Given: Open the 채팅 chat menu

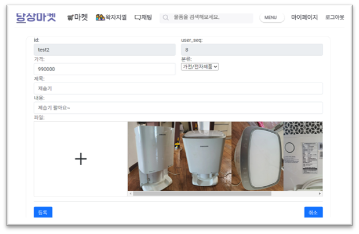Looking at the screenshot, I should click(143, 18).
